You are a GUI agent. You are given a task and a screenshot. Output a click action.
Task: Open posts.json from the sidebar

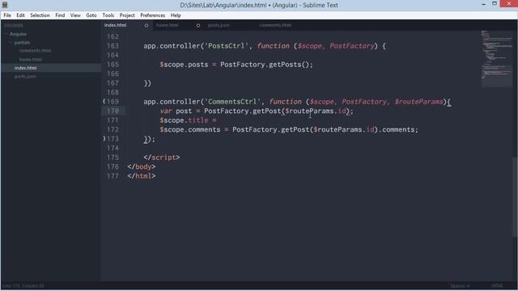pyautogui.click(x=25, y=76)
